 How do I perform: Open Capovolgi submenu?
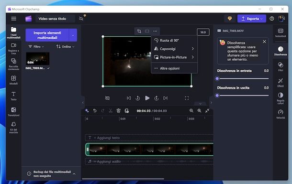174,49
